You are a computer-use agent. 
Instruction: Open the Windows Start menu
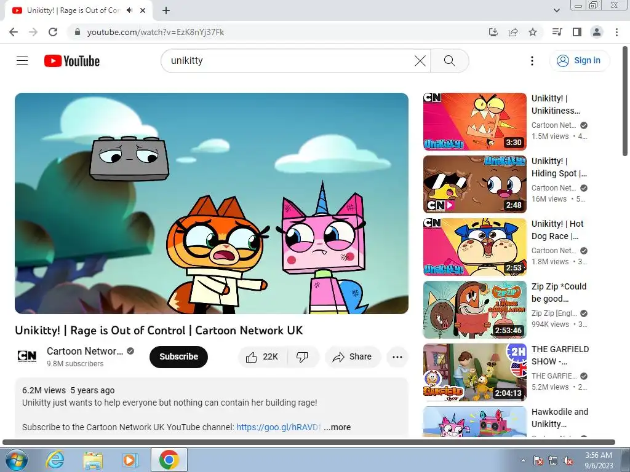[x=17, y=460]
